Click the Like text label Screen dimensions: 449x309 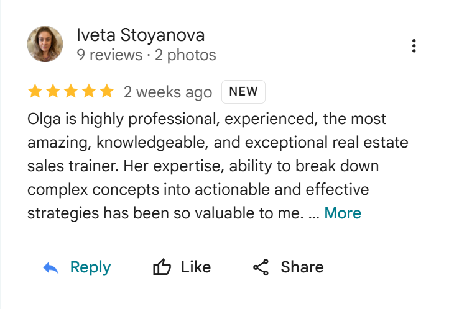click(196, 267)
